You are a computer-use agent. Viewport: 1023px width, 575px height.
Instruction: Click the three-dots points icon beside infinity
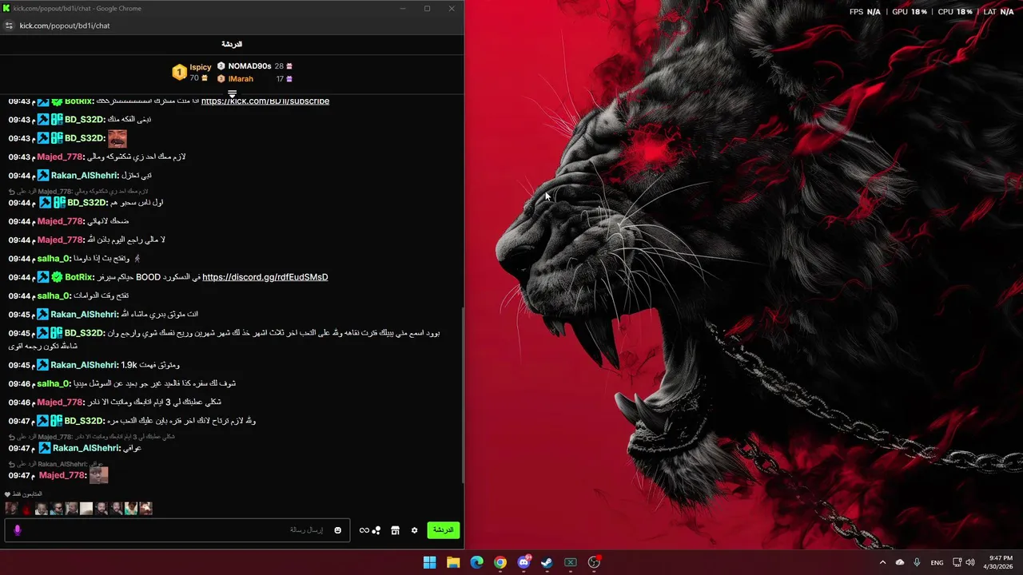[x=376, y=530]
